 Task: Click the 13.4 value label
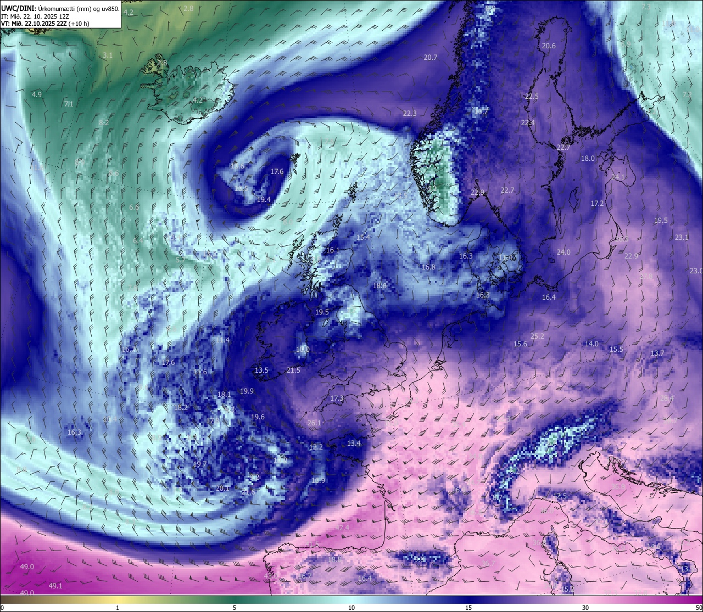click(354, 443)
